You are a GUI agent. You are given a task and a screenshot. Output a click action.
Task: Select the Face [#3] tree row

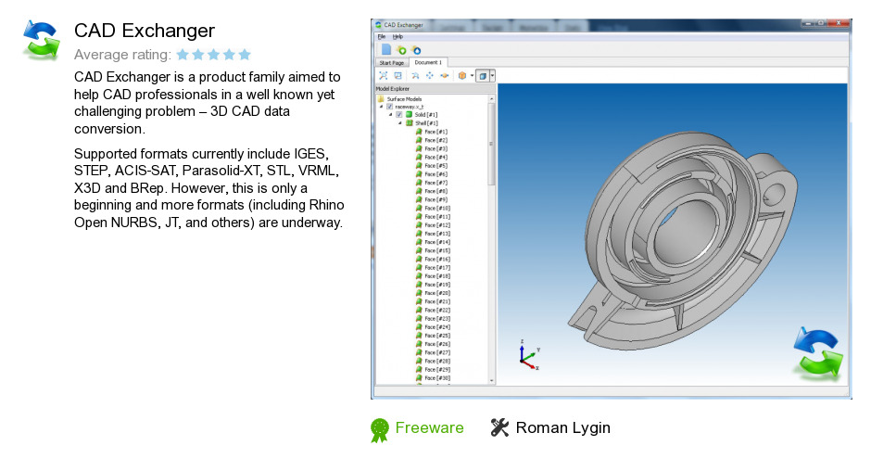[432, 148]
